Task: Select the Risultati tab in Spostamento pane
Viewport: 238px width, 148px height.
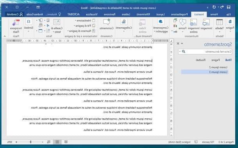Action: pyautogui.click(x=201, y=60)
